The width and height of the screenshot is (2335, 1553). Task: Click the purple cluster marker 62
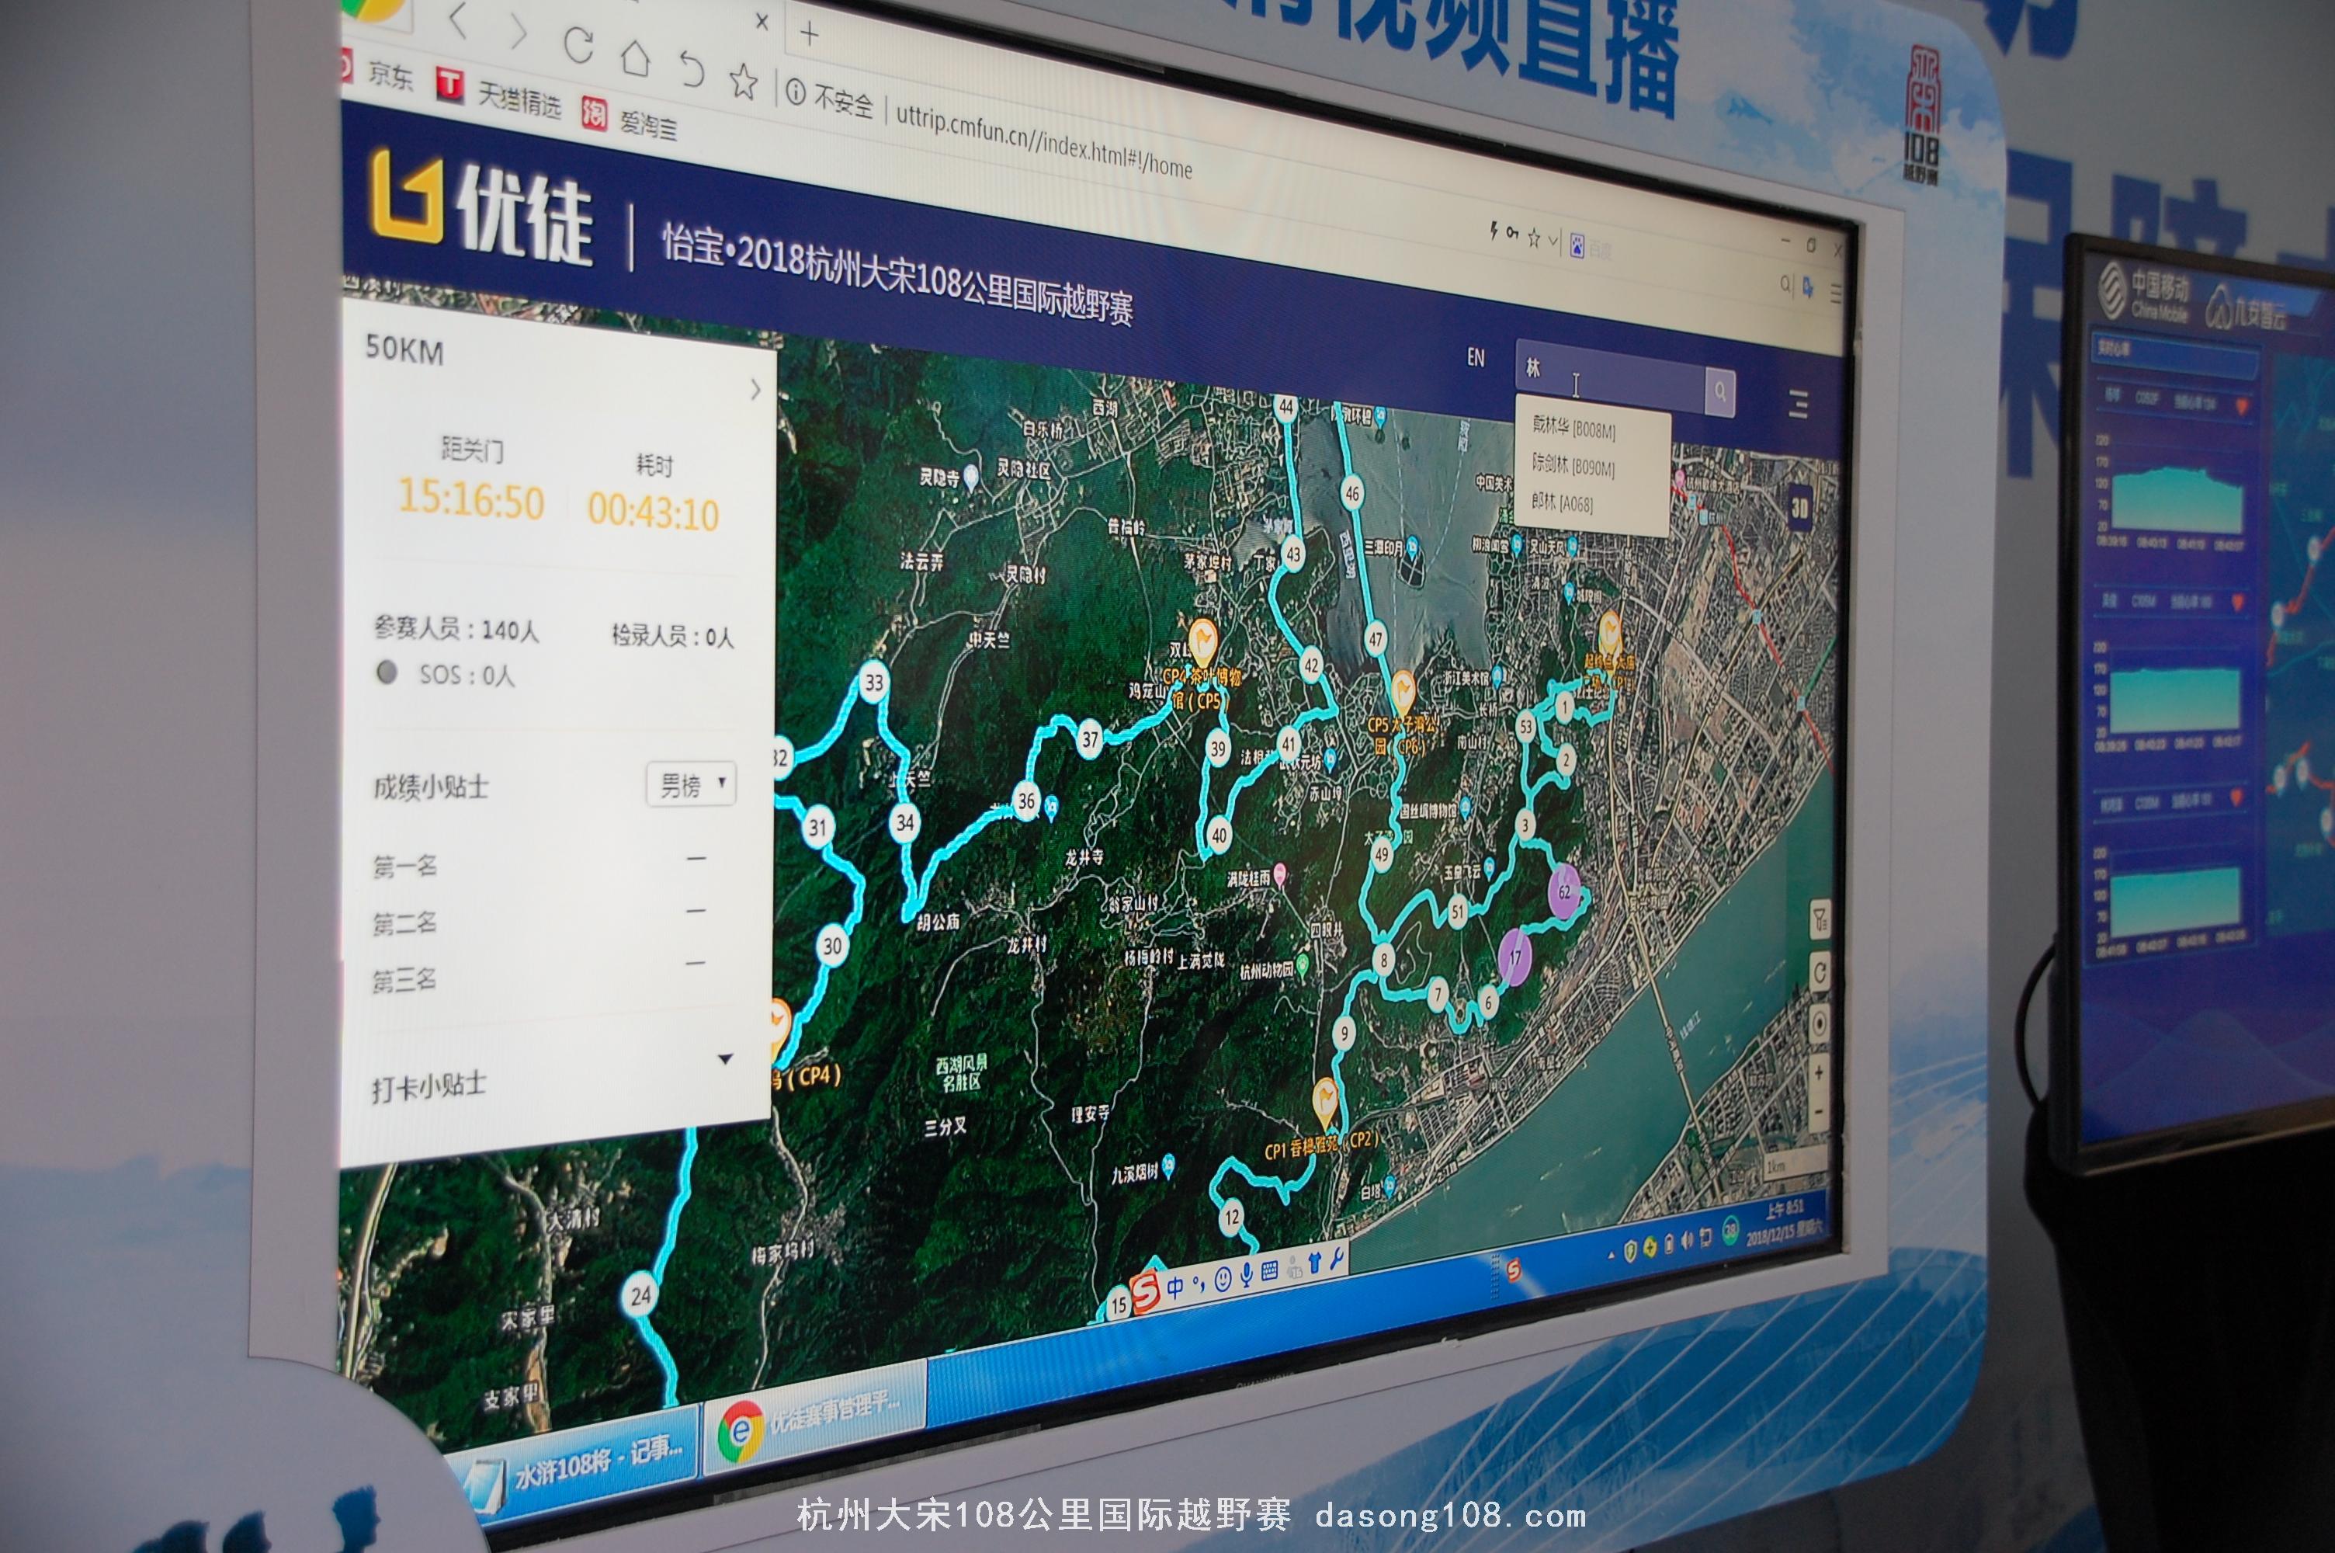point(1565,891)
